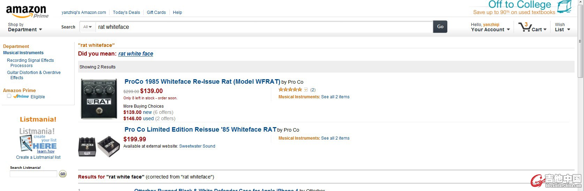Expand the Shop by Department menu
The image size is (584, 191).
pos(25,27)
